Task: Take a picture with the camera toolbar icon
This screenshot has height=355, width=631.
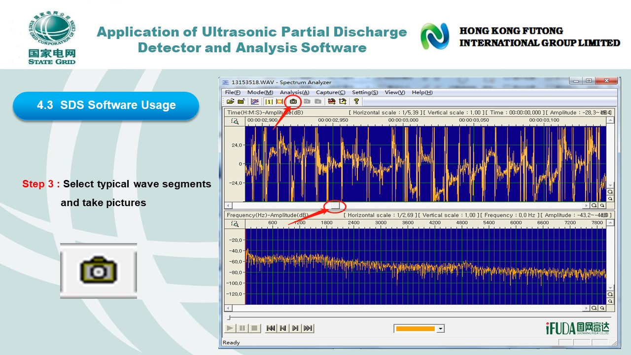Action: 293,102
